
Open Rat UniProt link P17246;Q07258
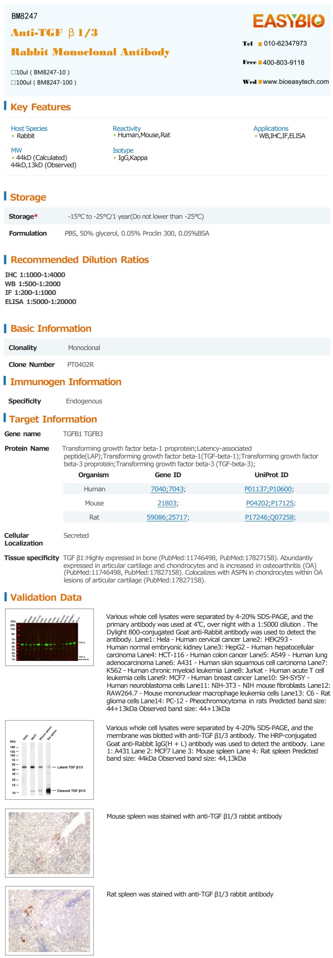pos(270,517)
